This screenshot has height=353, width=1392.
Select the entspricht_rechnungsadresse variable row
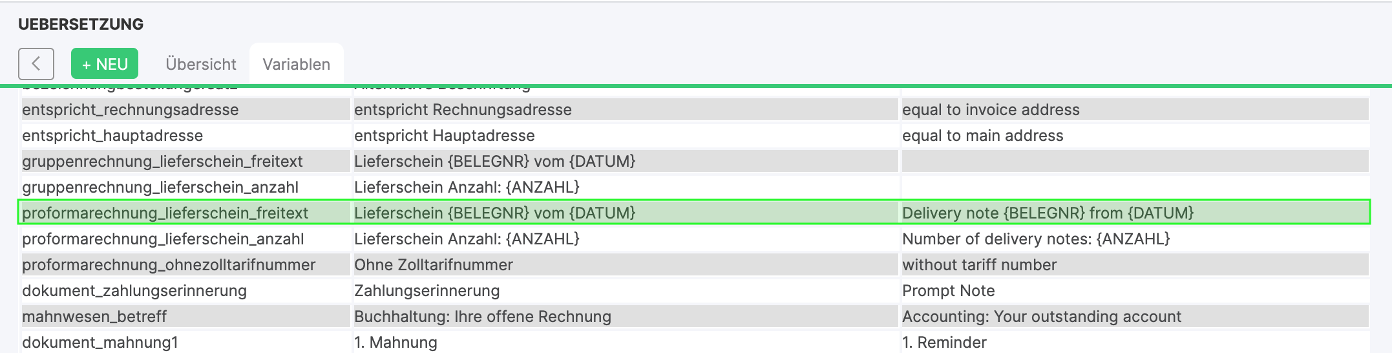(x=131, y=110)
